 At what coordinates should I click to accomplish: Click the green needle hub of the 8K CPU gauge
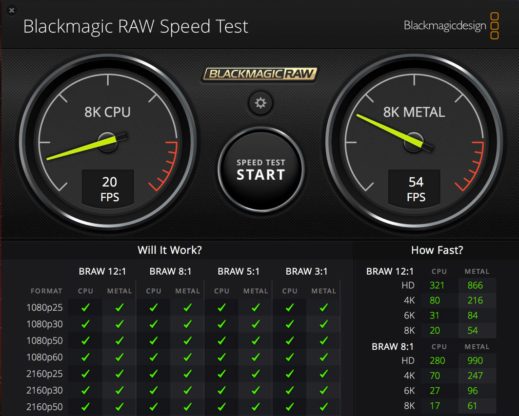tap(108, 142)
